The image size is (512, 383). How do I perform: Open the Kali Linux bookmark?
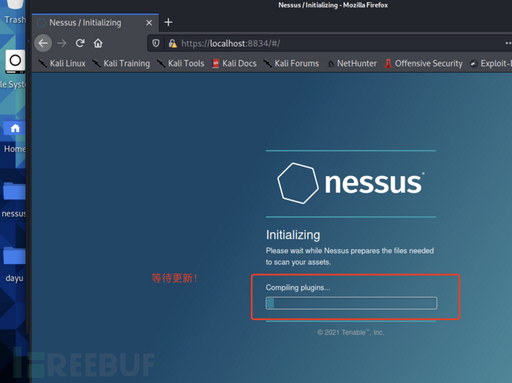pyautogui.click(x=62, y=63)
